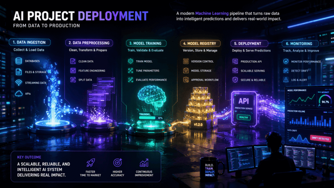The width and height of the screenshot is (334, 188).
Task: Click the Train Model icon
Action: pyautogui.click(x=130, y=61)
